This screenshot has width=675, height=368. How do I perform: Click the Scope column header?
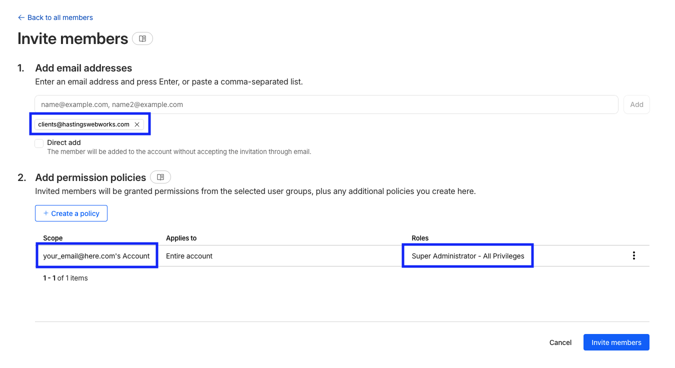click(x=53, y=238)
